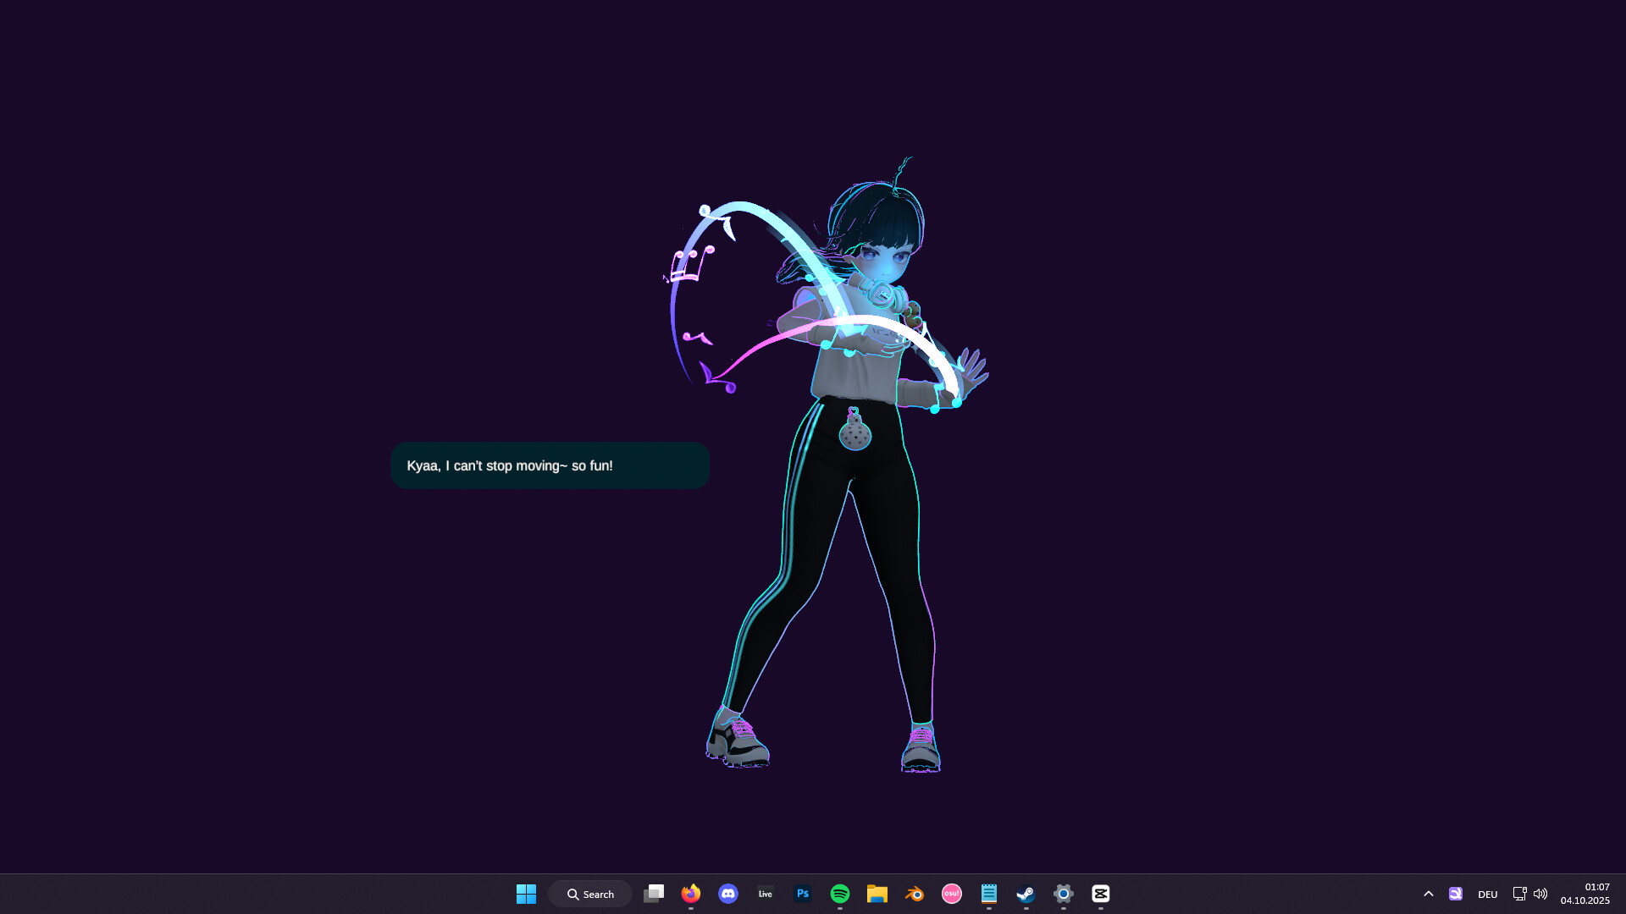Open Task View from the taskbar
The width and height of the screenshot is (1626, 914).
coord(654,894)
